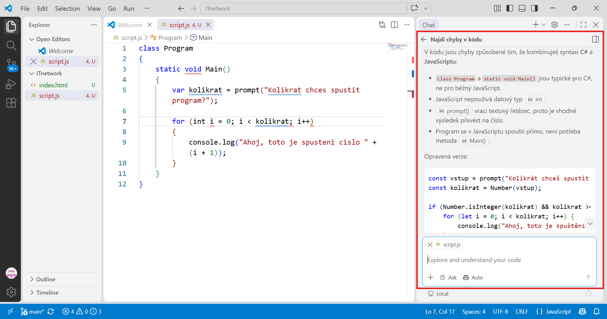
Task: Open Copilot chat dropdown in title bar
Action: pos(426,8)
